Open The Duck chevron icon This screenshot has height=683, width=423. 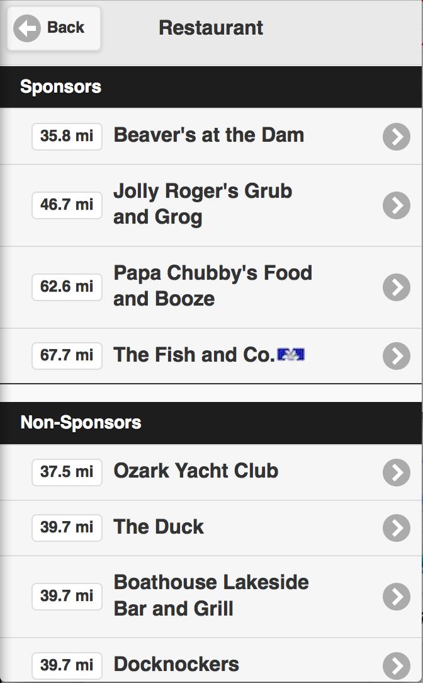(396, 528)
